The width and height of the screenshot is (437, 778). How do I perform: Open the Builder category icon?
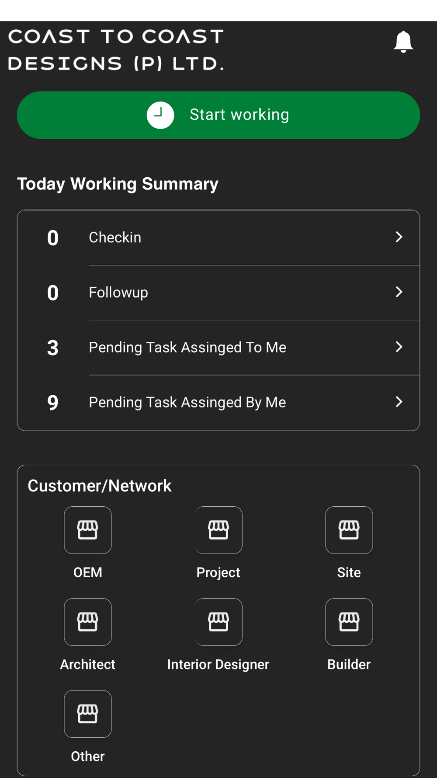click(349, 622)
